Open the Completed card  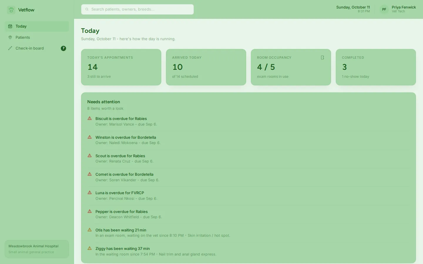coord(376,67)
